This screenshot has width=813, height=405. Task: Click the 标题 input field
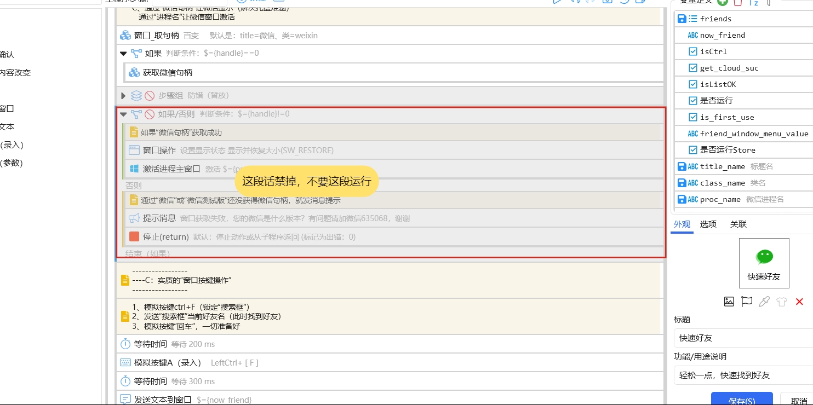click(743, 338)
